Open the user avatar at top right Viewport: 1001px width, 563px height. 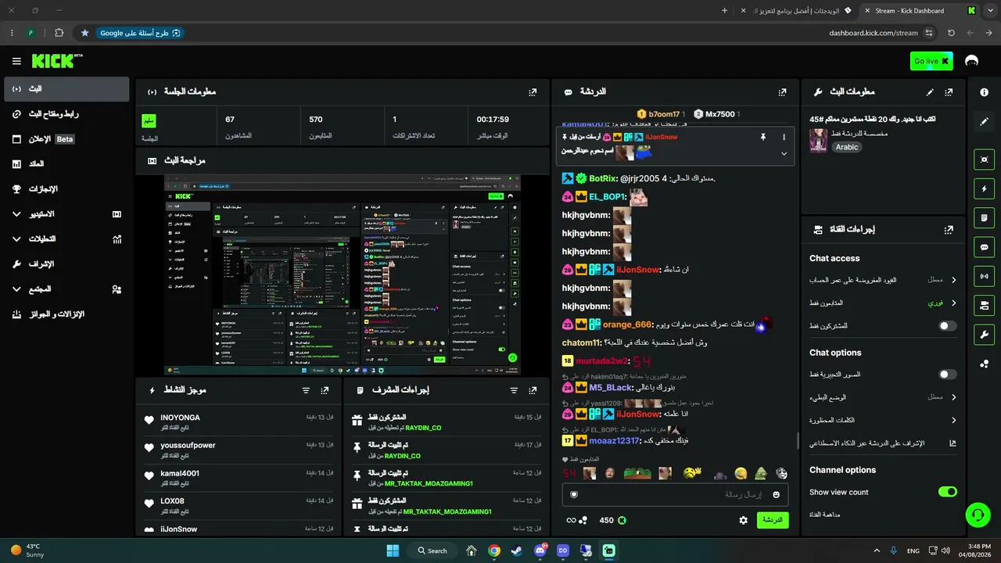click(972, 61)
